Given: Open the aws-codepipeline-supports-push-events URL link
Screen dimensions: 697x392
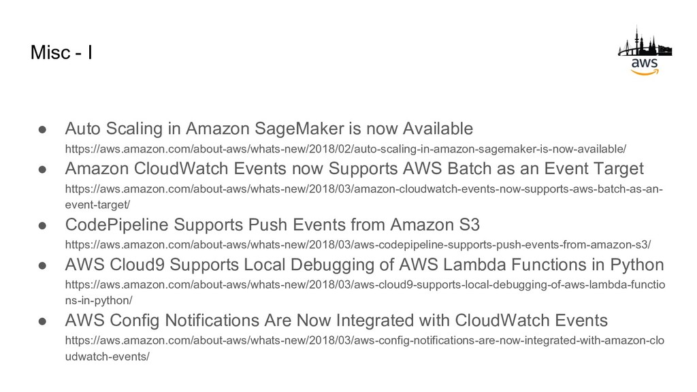Looking at the screenshot, I should coord(358,244).
